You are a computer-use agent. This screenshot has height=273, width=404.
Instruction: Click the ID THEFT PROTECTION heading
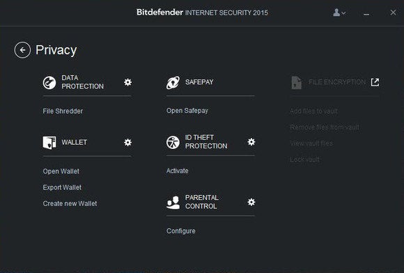(x=206, y=141)
